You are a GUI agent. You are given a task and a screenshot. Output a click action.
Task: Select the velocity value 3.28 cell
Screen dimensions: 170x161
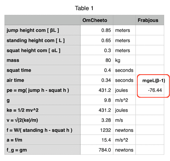pyautogui.click(x=97, y=120)
